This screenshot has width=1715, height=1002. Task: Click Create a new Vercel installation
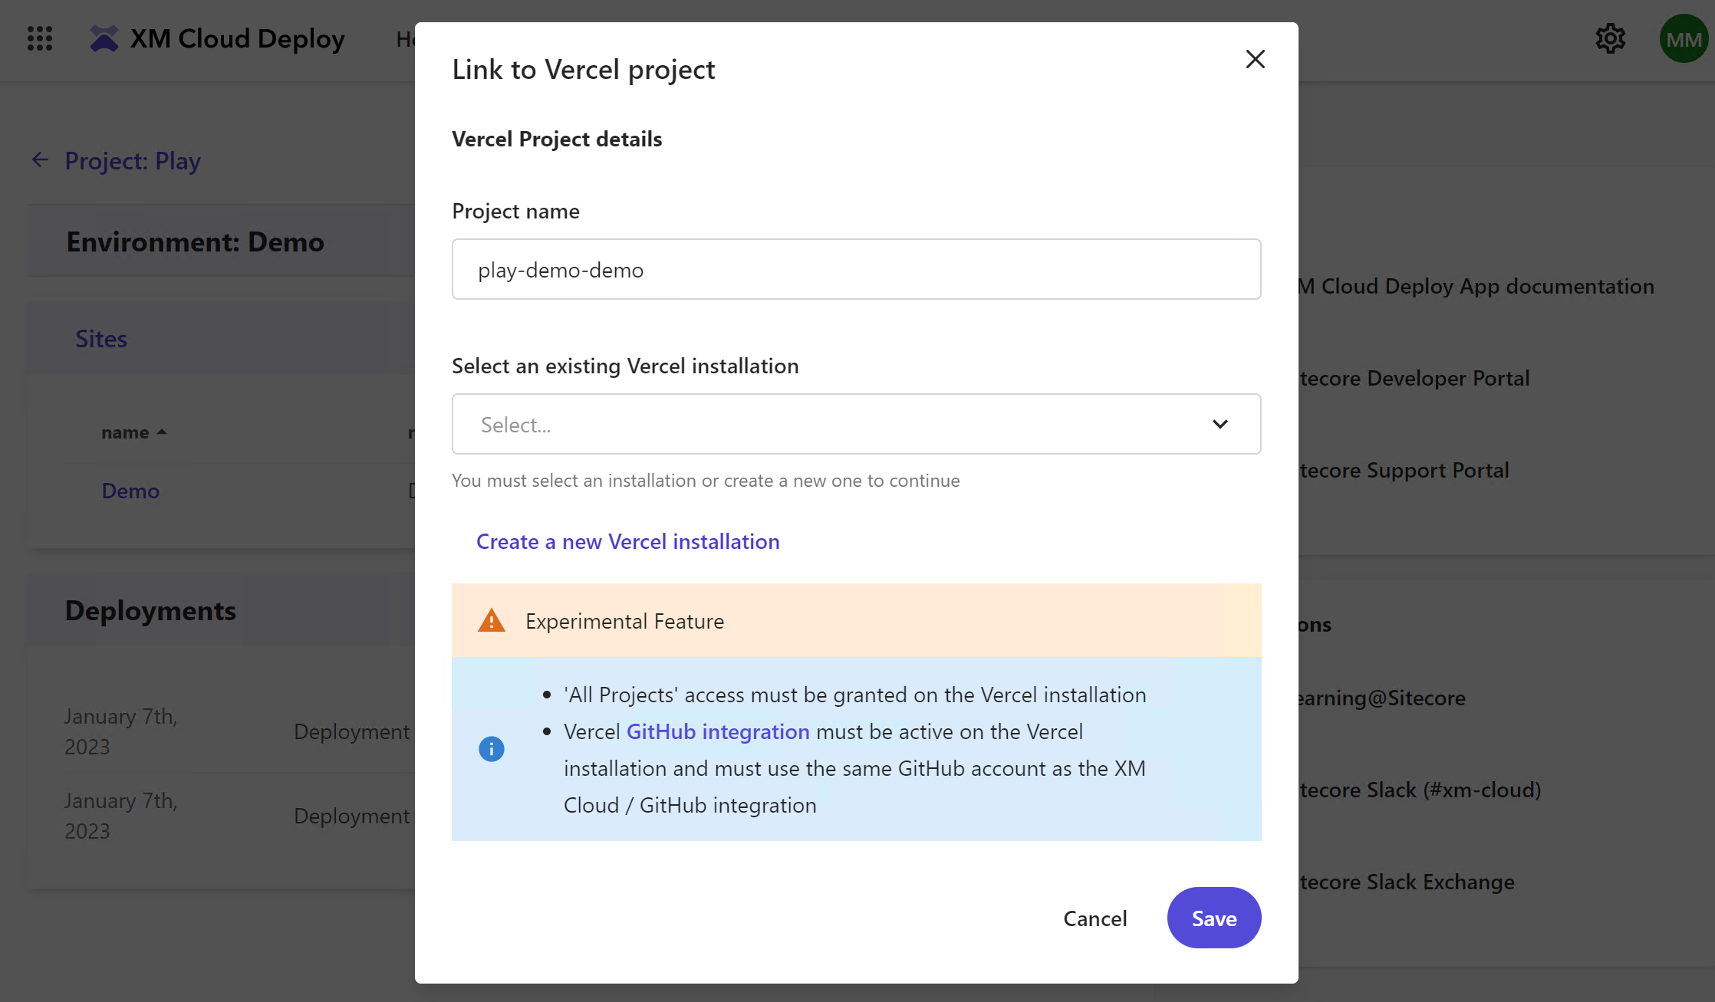coord(627,541)
